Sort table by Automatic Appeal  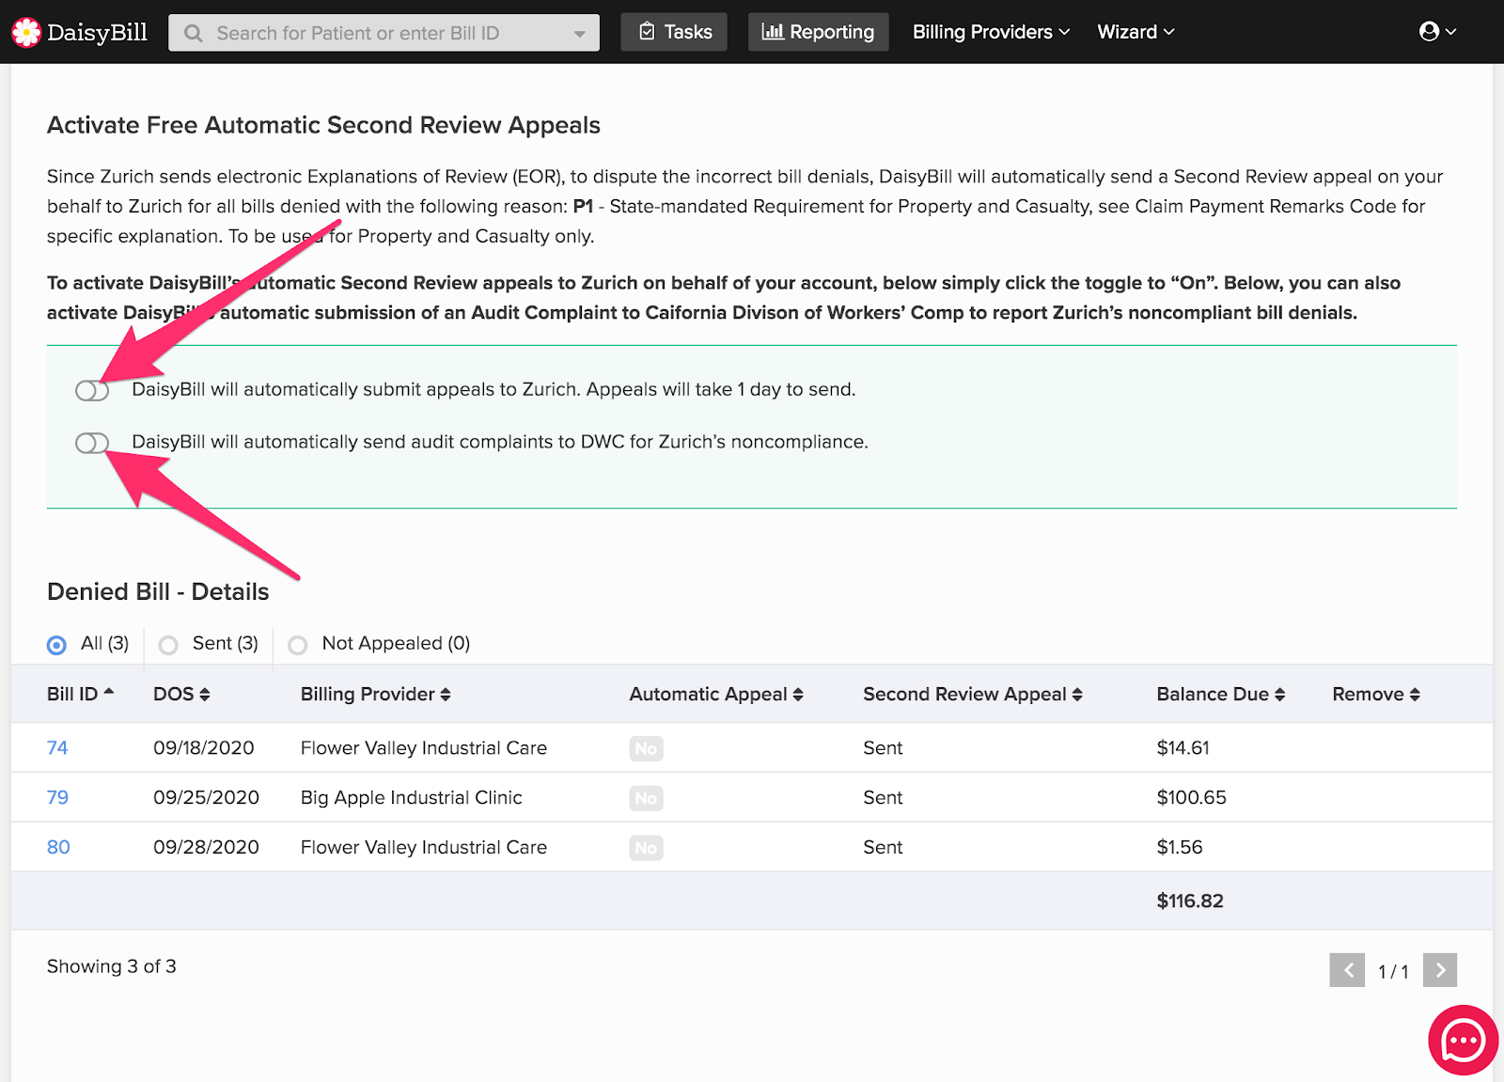pyautogui.click(x=716, y=695)
